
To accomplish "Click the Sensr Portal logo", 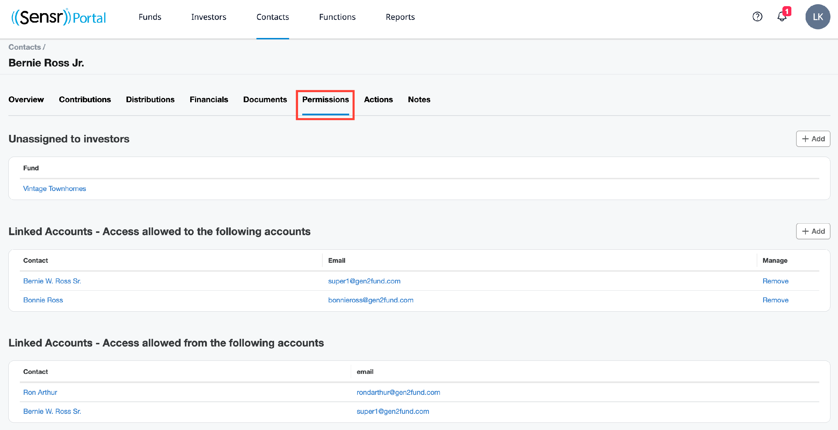I will pyautogui.click(x=59, y=17).
